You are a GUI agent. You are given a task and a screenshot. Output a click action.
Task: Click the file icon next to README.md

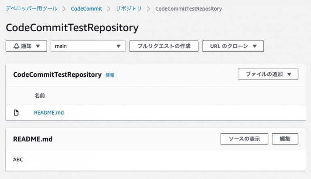click(16, 113)
